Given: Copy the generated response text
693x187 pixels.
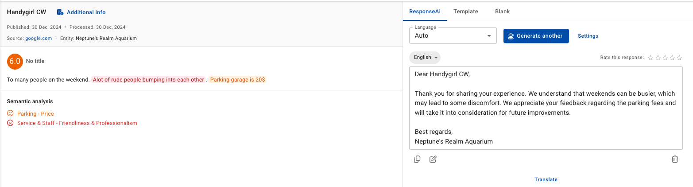Looking at the screenshot, I should pos(417,160).
